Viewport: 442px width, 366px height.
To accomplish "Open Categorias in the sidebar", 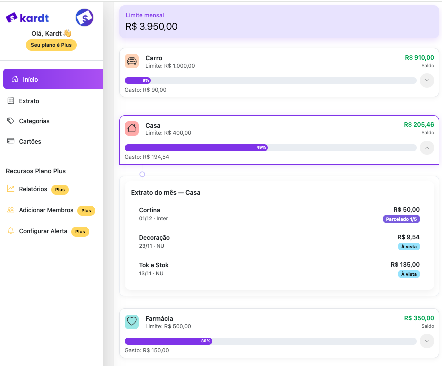I will (x=34, y=121).
